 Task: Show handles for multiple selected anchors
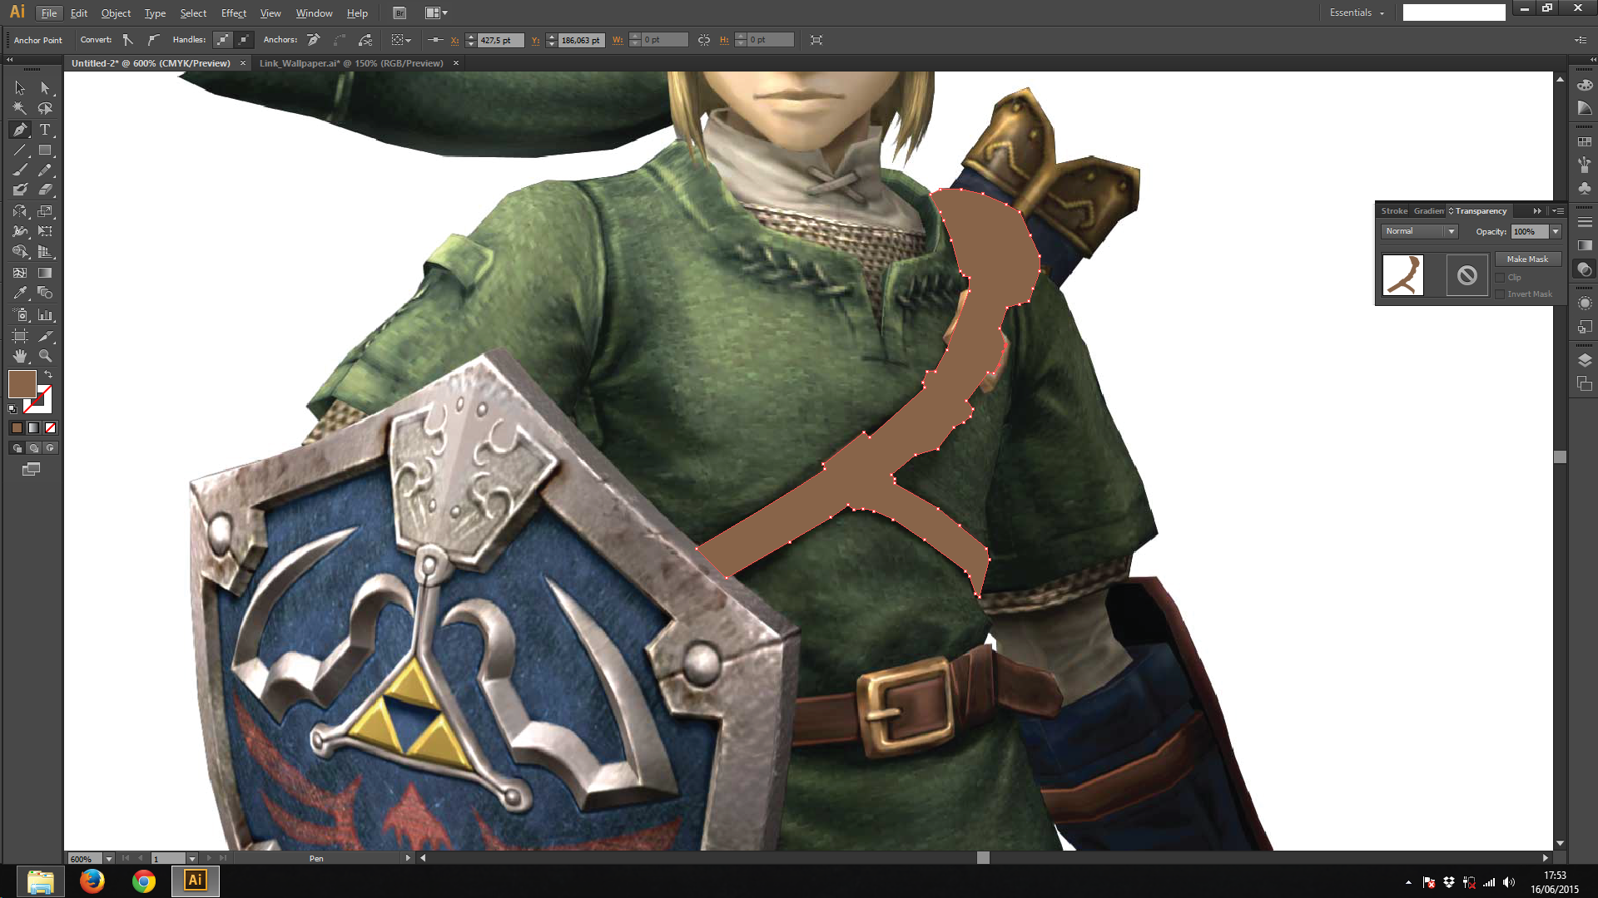click(223, 40)
